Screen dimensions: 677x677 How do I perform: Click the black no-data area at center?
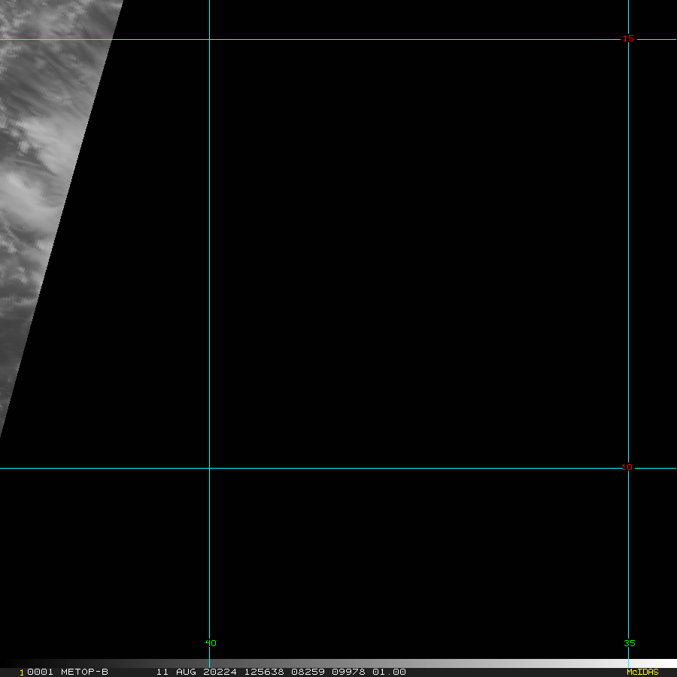(389, 259)
